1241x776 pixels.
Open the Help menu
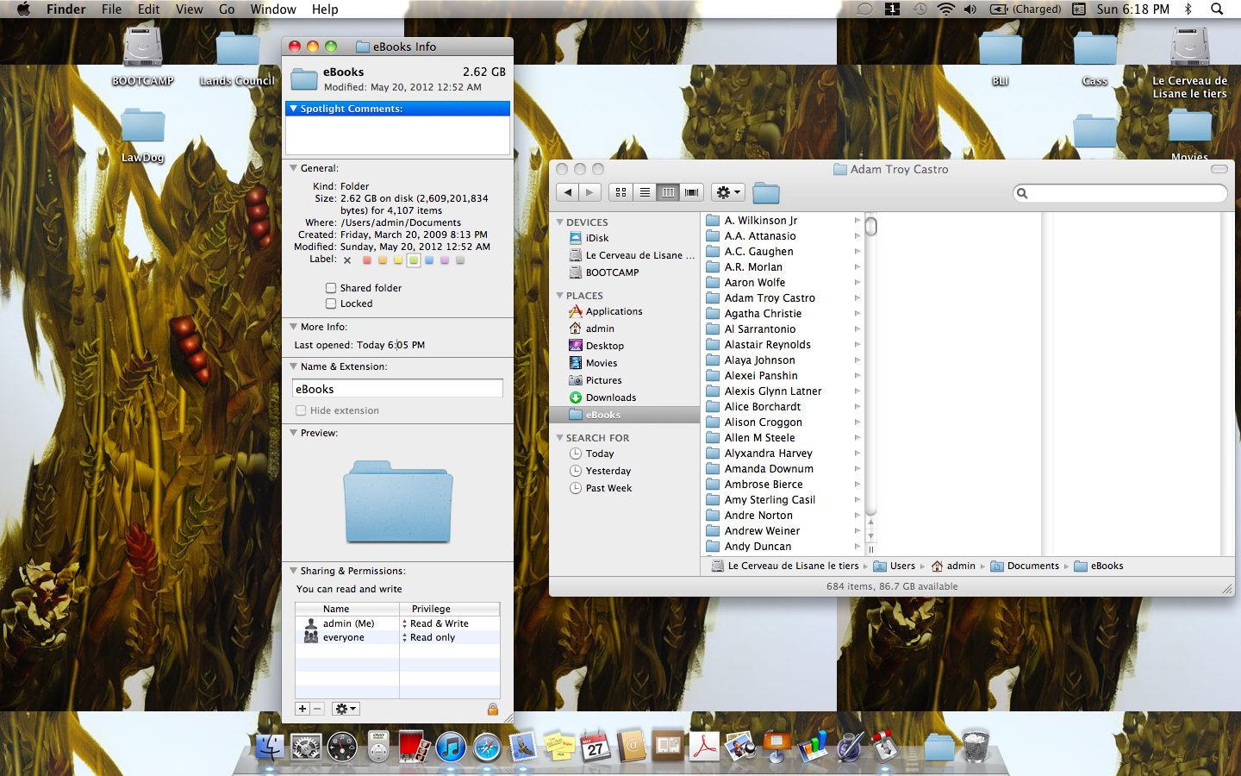click(325, 9)
